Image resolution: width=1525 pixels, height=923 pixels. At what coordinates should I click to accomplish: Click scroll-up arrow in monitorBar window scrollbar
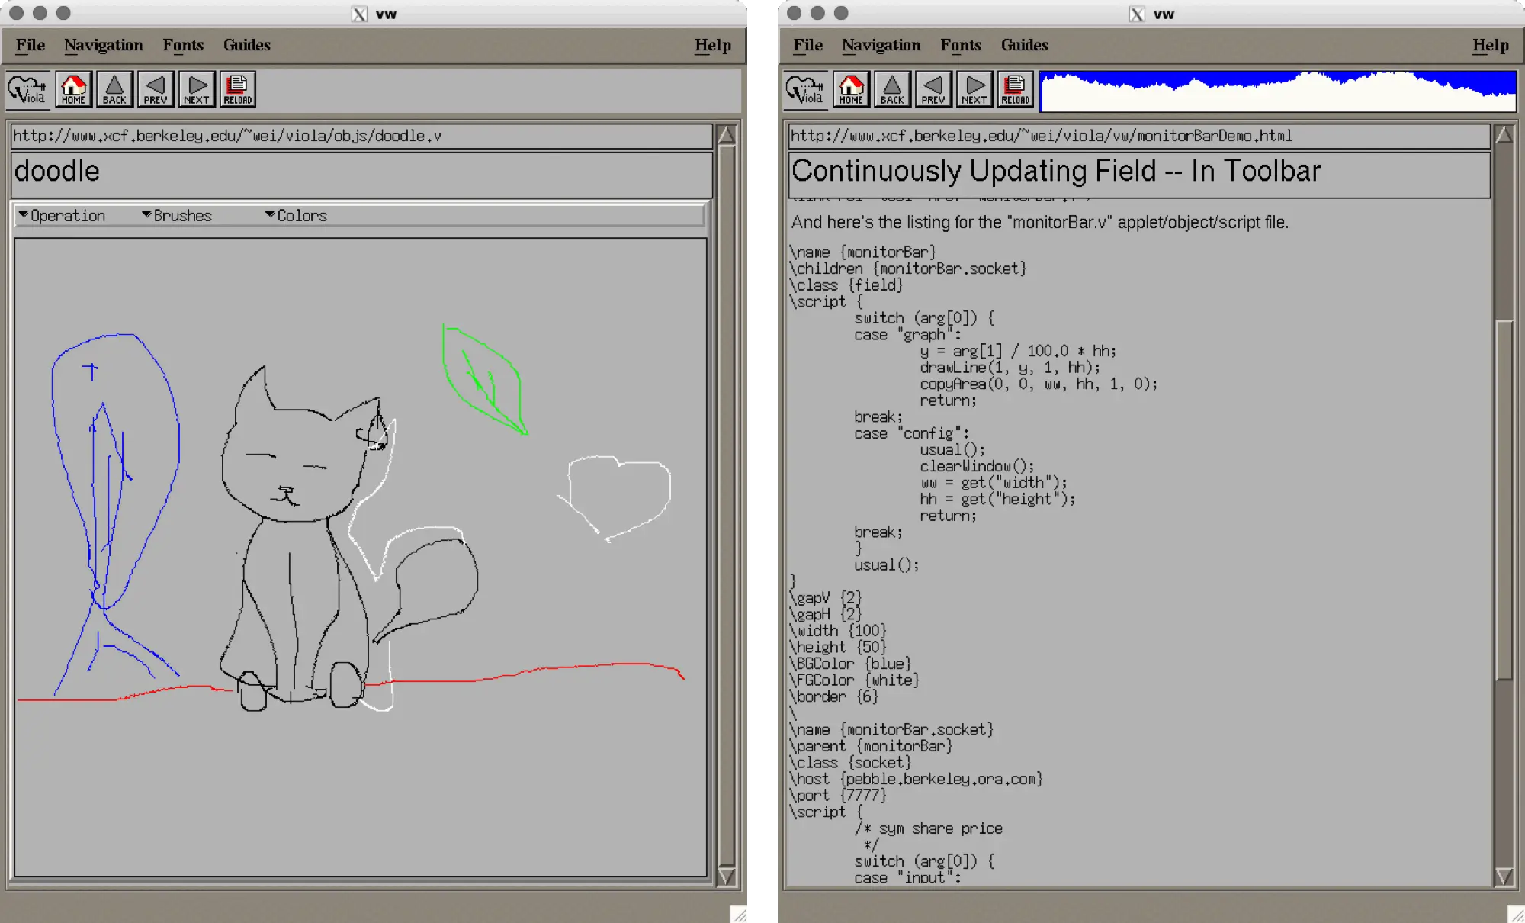pos(1504,135)
